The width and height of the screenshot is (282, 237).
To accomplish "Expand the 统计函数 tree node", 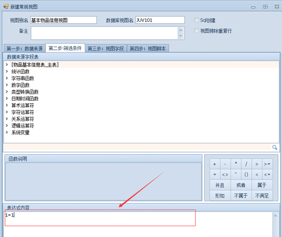I will [x=7, y=71].
